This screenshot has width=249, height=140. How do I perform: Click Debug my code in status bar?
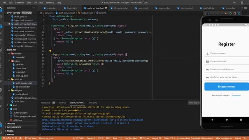[46, 138]
